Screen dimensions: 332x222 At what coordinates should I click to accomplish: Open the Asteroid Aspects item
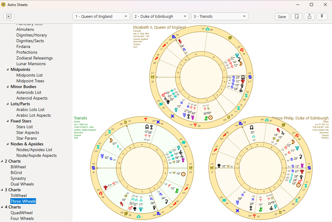32,98
